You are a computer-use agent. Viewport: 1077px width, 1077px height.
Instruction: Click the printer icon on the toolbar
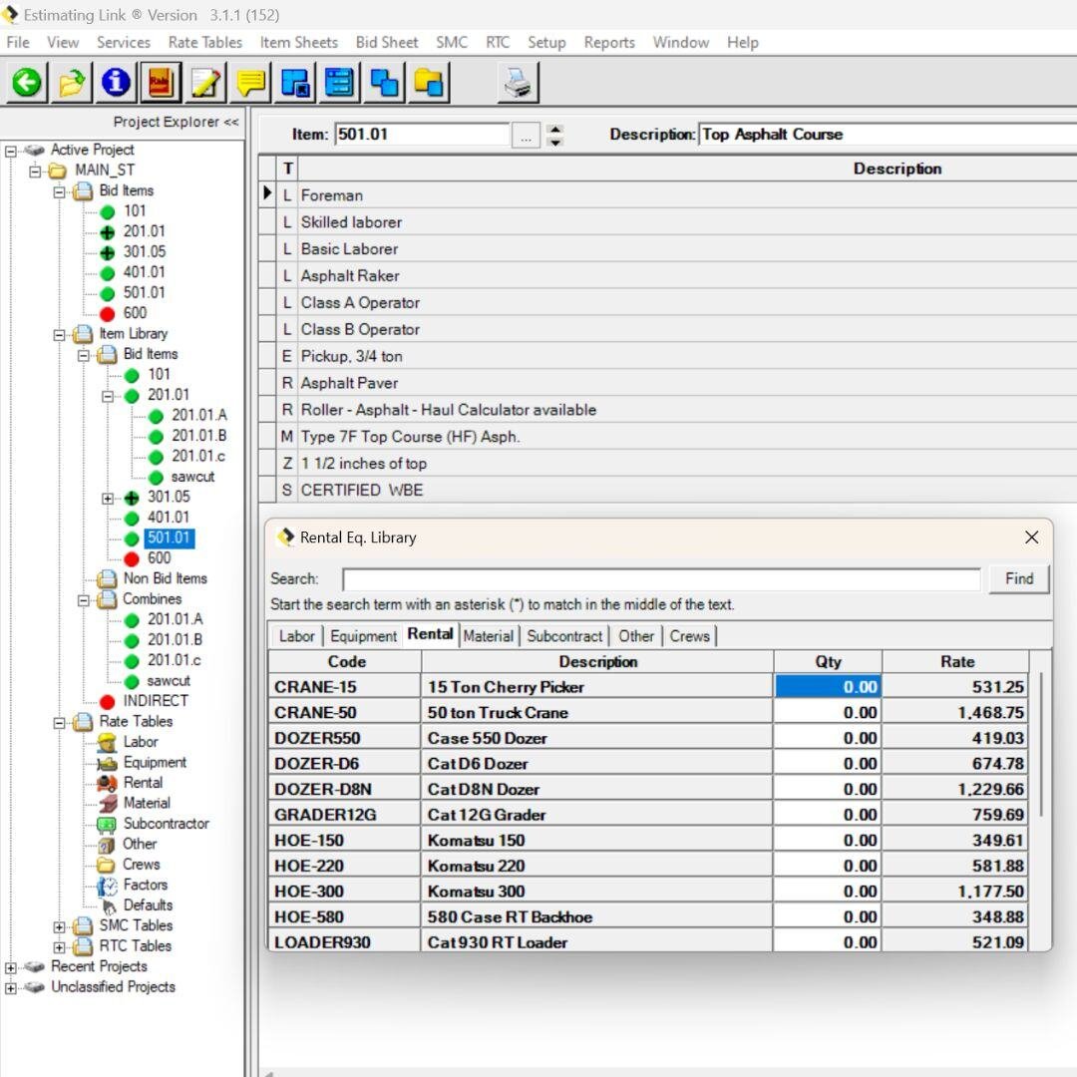[x=519, y=83]
